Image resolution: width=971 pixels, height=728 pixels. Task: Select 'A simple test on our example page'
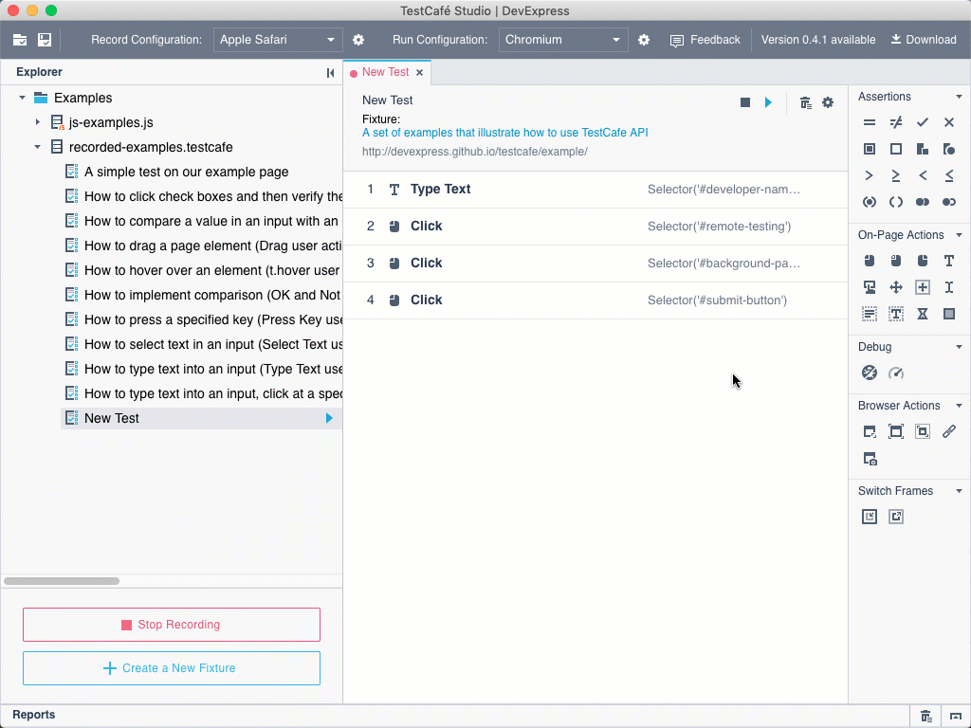186,173
